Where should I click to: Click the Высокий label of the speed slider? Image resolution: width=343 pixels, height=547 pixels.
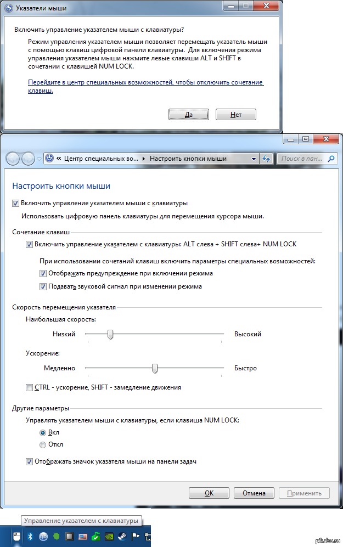tap(248, 334)
